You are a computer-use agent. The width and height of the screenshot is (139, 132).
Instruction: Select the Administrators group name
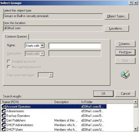point(15,111)
